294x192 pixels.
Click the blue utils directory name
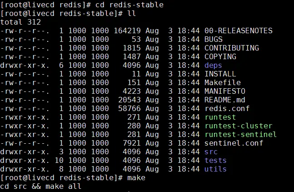[x=215, y=169]
